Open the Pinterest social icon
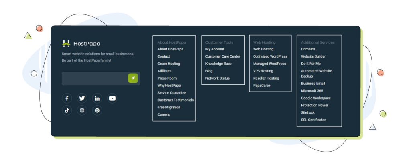411x162 pixels. (x=97, y=110)
